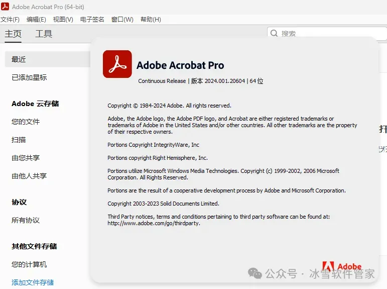387x289 pixels.
Task: Open the 帮助(H) menu
Action: coord(151,20)
